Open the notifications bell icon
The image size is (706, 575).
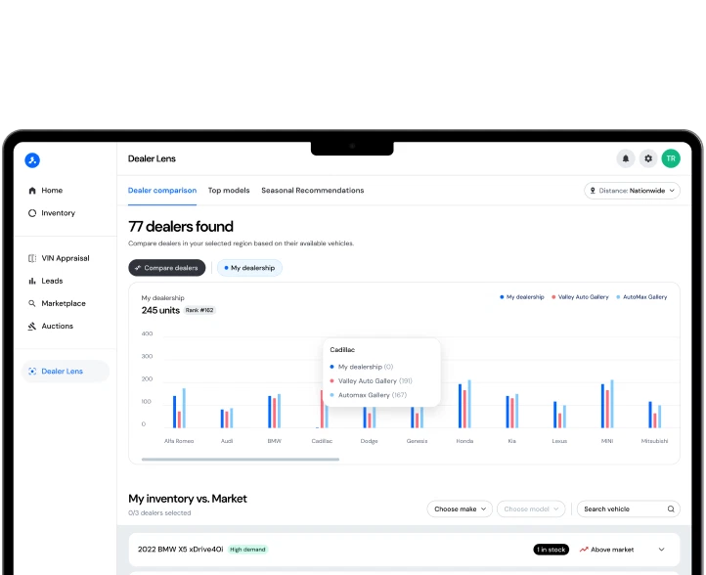coord(626,158)
